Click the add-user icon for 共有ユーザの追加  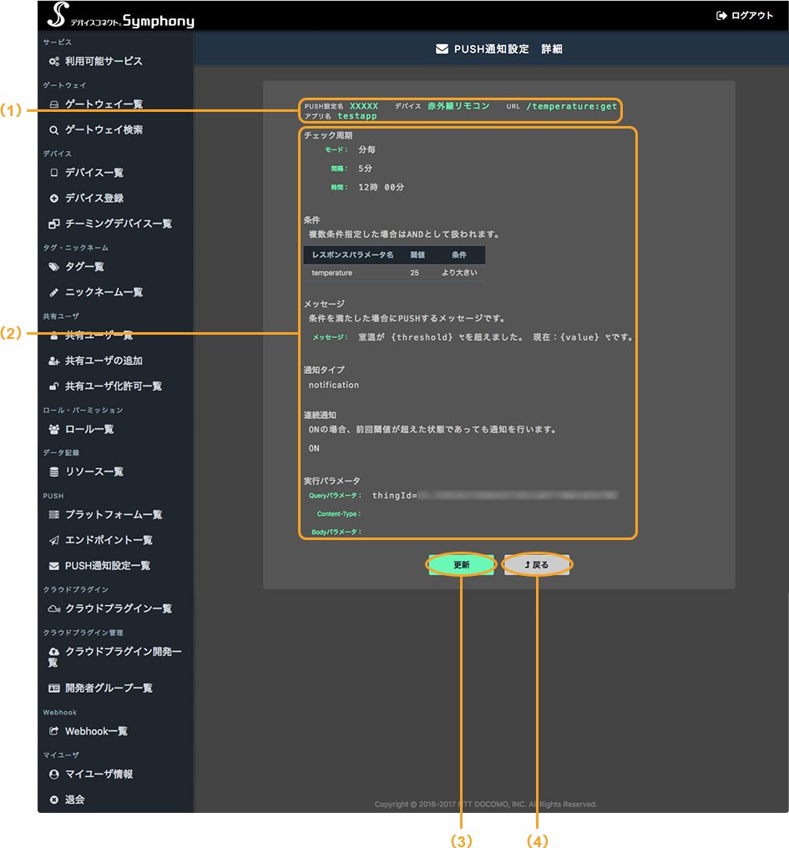coord(54,361)
